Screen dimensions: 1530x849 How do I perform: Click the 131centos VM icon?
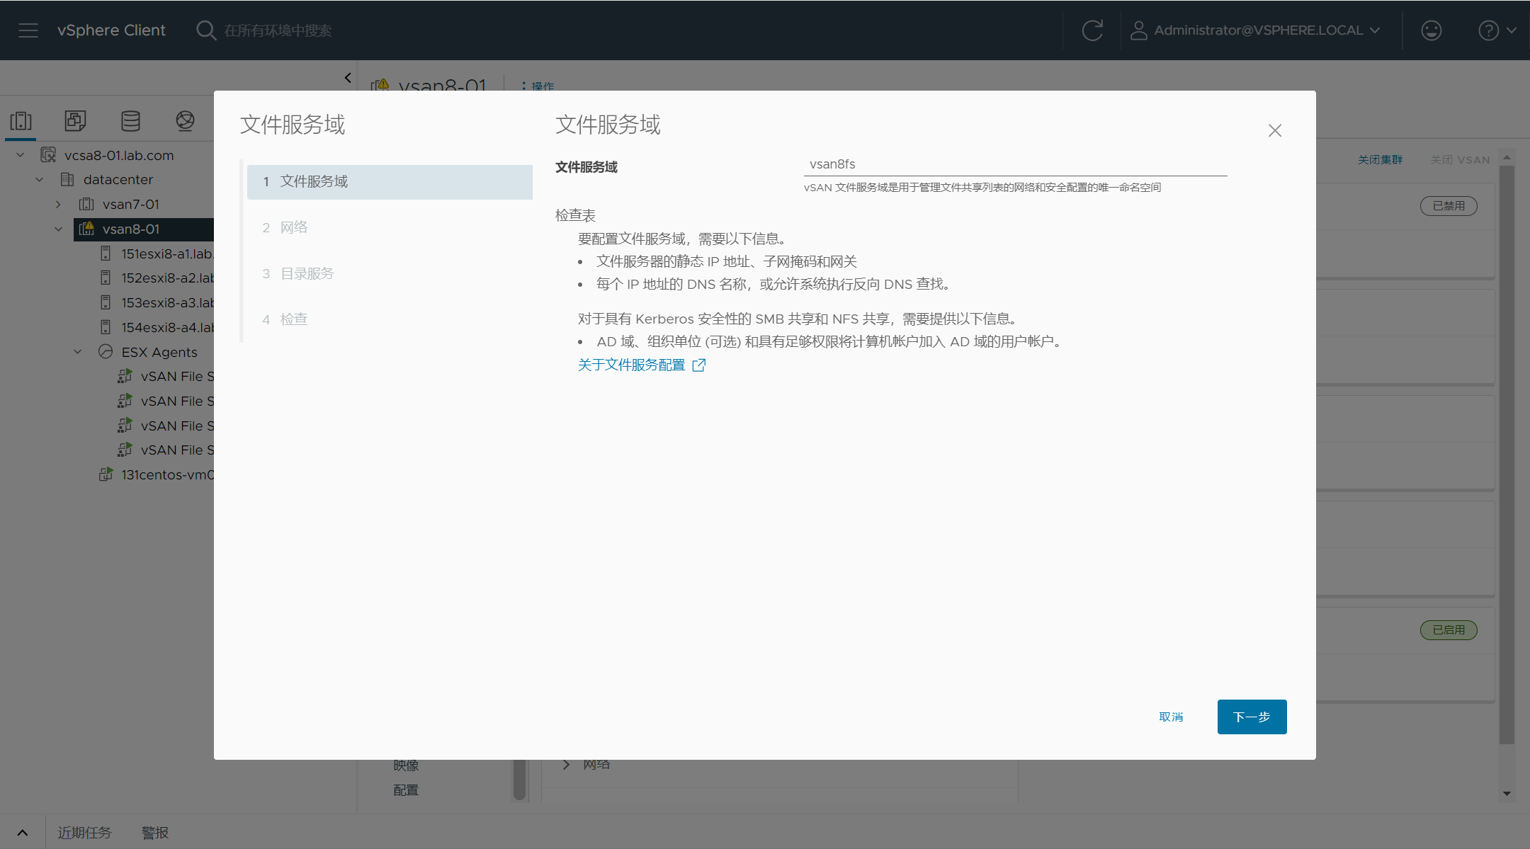(106, 474)
